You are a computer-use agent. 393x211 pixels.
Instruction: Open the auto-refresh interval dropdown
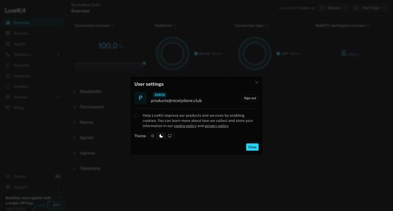(x=334, y=8)
